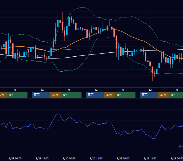Image resolution: width=183 pixels, height=161 pixels.
Task: Click the LDN session block on 8/27
Action: pyautogui.click(x=164, y=95)
